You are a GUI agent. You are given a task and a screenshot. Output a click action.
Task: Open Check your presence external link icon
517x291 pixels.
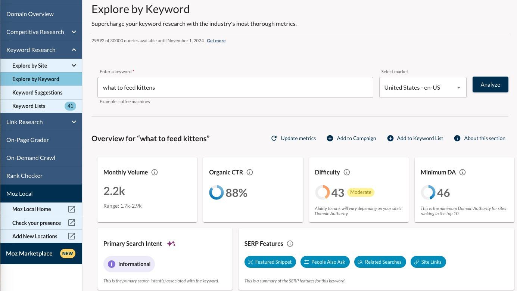[x=72, y=223]
